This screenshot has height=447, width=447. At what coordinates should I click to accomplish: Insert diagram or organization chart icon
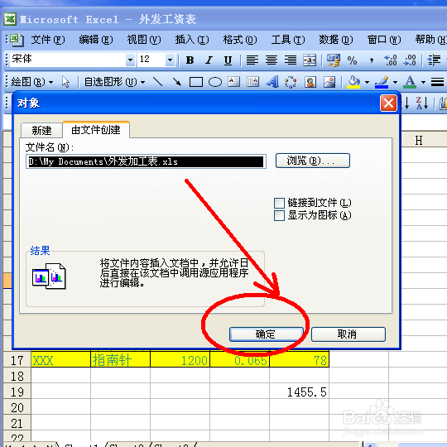(291, 82)
